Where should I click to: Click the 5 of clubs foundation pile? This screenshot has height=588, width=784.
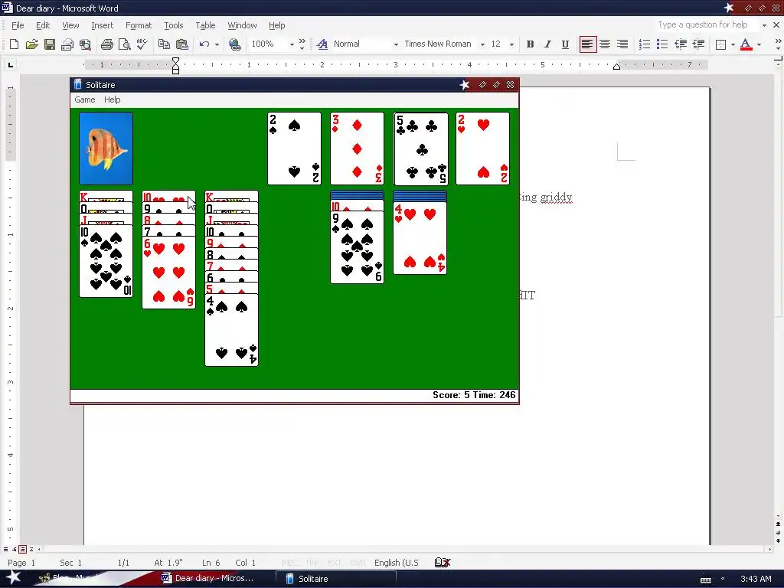point(421,149)
